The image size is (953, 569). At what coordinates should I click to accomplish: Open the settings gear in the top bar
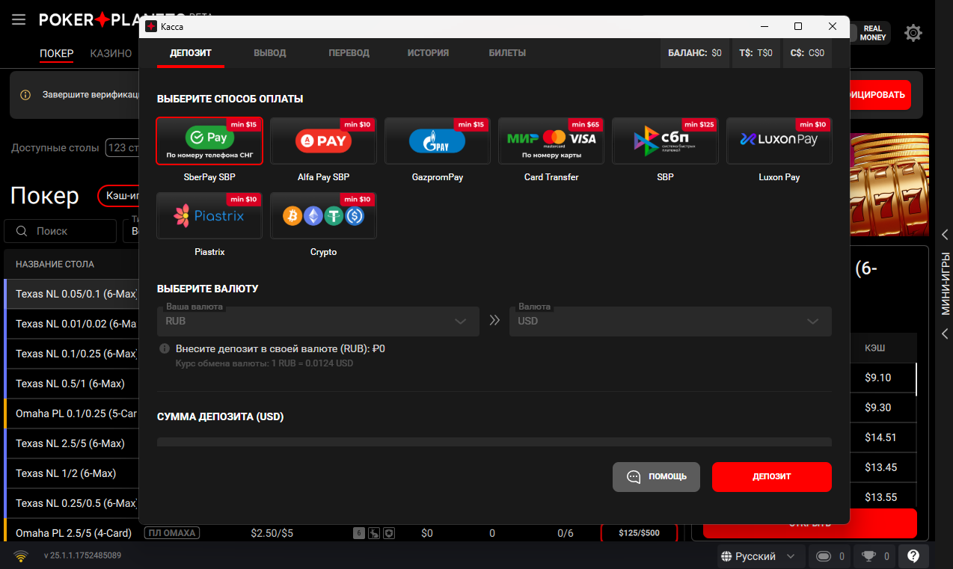click(x=913, y=33)
